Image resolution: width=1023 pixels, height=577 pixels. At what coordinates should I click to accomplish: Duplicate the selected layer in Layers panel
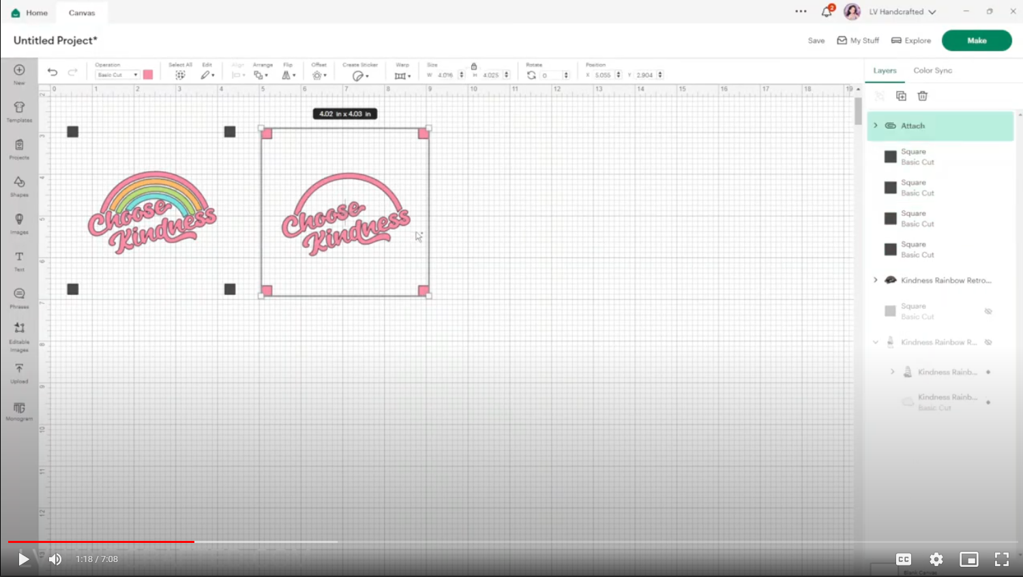point(901,96)
